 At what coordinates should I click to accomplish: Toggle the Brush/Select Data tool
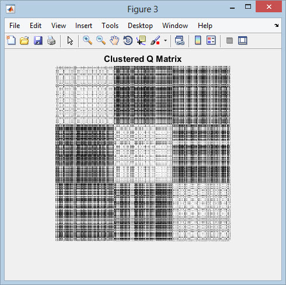(x=155, y=40)
